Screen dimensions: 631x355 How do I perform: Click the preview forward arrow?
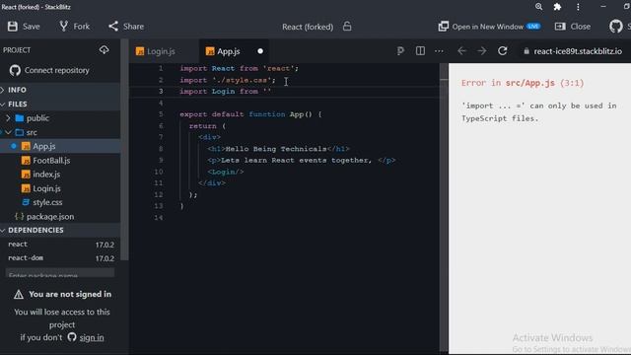482,51
